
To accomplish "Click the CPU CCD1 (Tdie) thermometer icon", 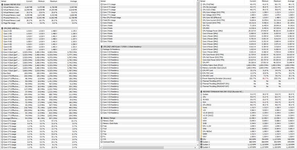I will pos(201,10).
